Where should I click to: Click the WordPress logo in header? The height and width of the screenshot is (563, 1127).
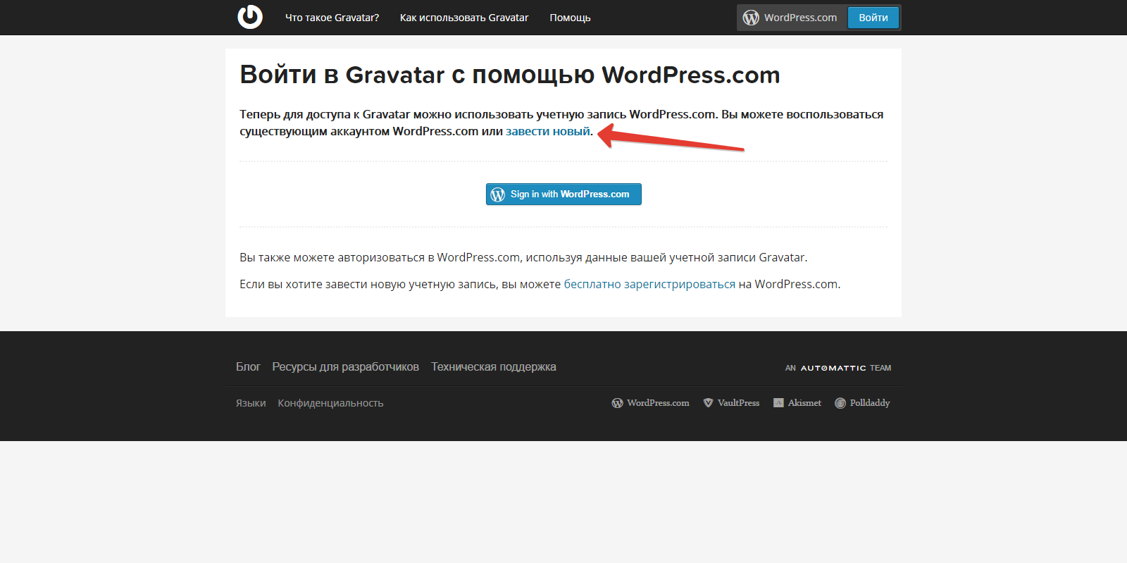pyautogui.click(x=751, y=18)
